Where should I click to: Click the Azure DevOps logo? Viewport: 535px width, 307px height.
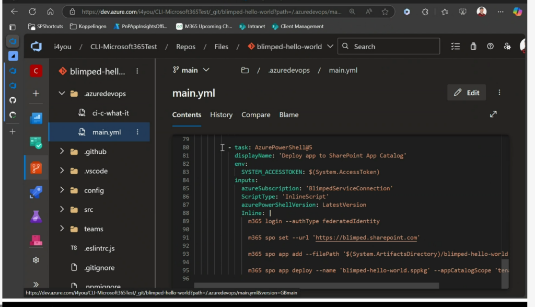(36, 47)
